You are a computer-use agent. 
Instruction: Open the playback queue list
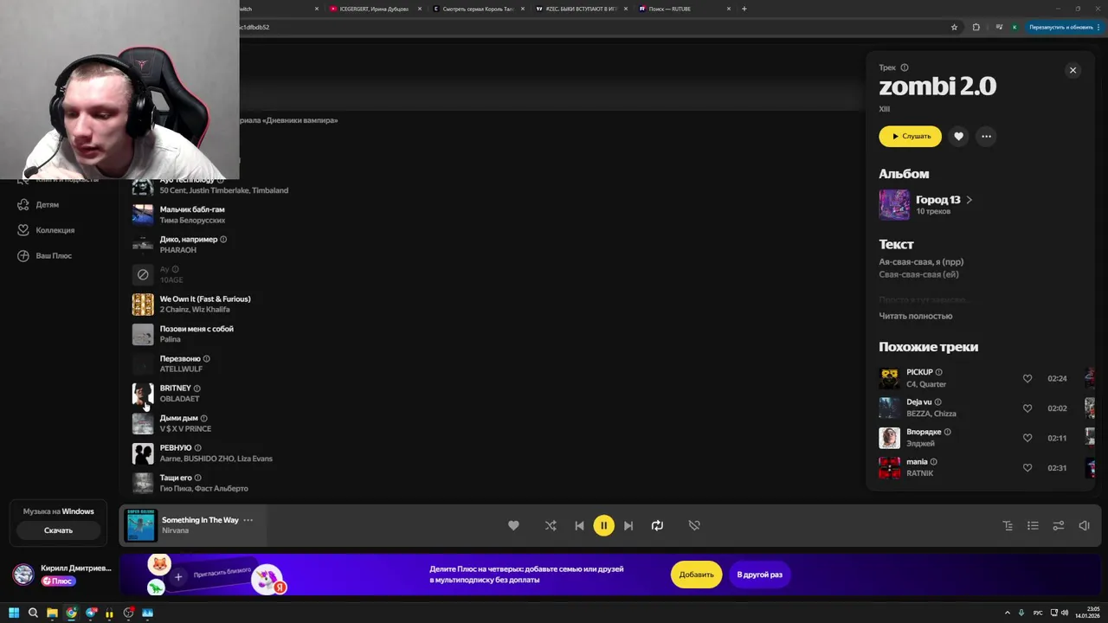coord(1033,525)
